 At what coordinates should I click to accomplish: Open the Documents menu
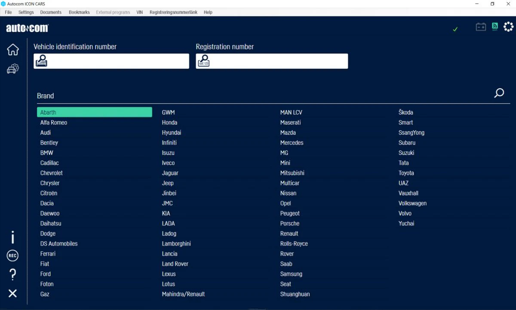pyautogui.click(x=51, y=12)
